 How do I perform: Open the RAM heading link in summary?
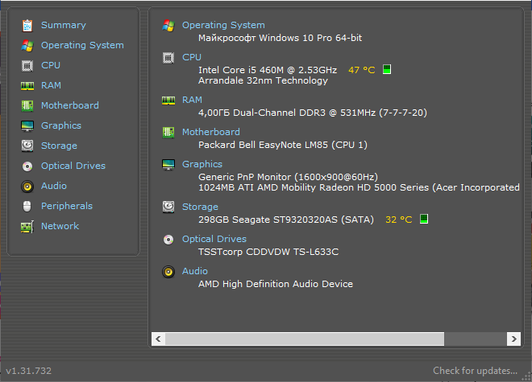coord(192,100)
